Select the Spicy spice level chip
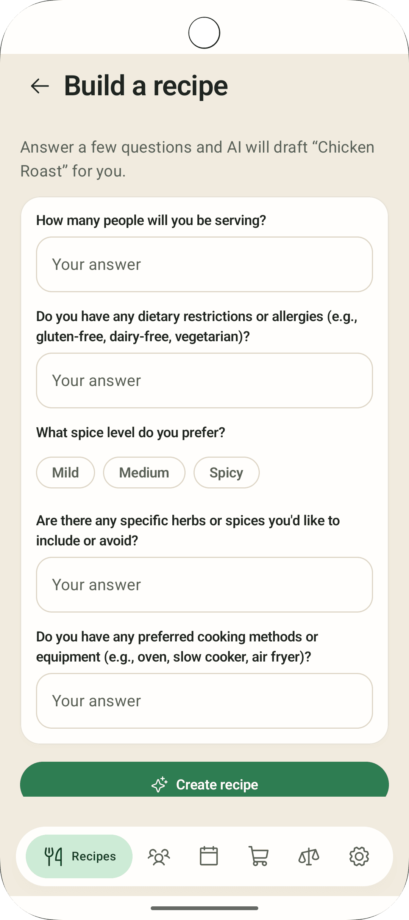The width and height of the screenshot is (409, 920). 226,473
